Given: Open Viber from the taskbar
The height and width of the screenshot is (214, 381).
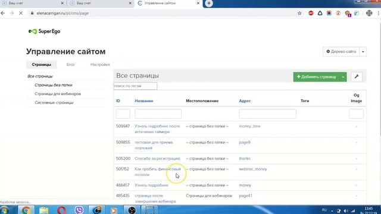Looking at the screenshot, I should coord(79,210).
